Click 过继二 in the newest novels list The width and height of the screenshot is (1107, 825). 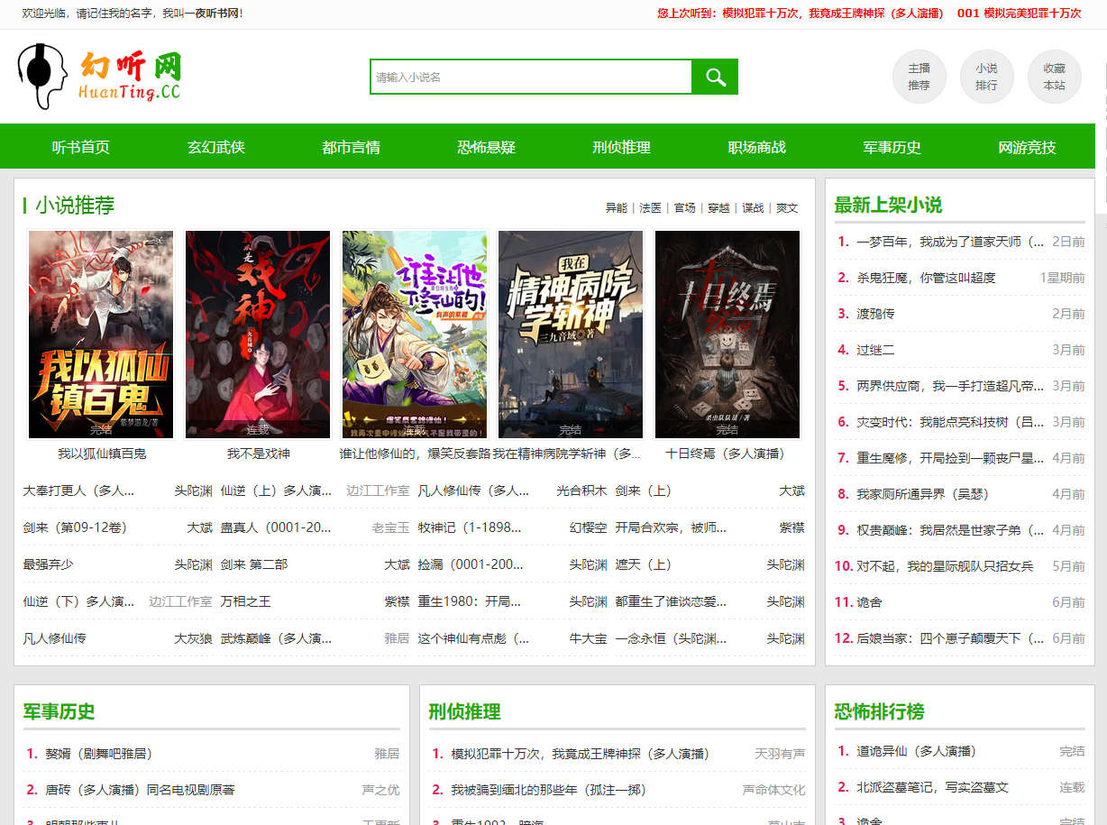875,350
